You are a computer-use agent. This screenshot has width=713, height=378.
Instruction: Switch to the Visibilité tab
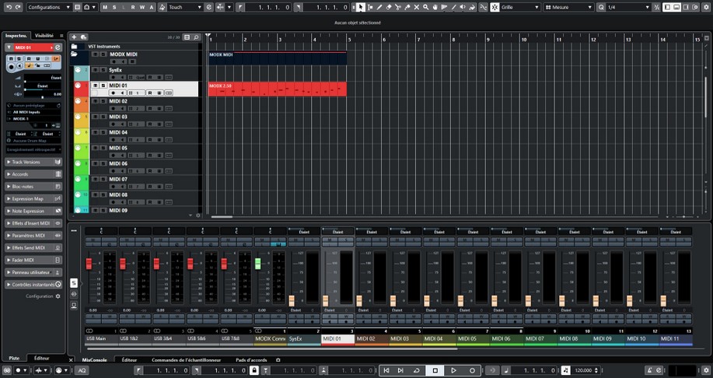44,36
